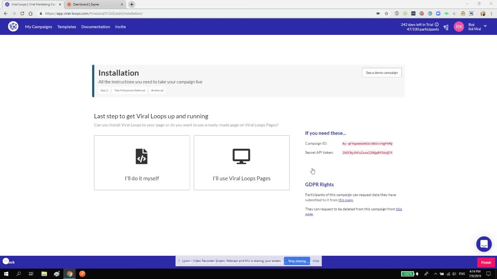
Task: Open the Windows Start menu
Action: click(6, 274)
